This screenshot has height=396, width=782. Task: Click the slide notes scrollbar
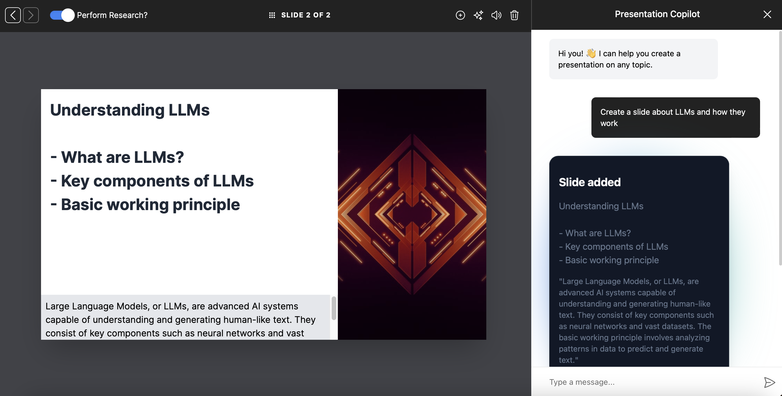334,308
